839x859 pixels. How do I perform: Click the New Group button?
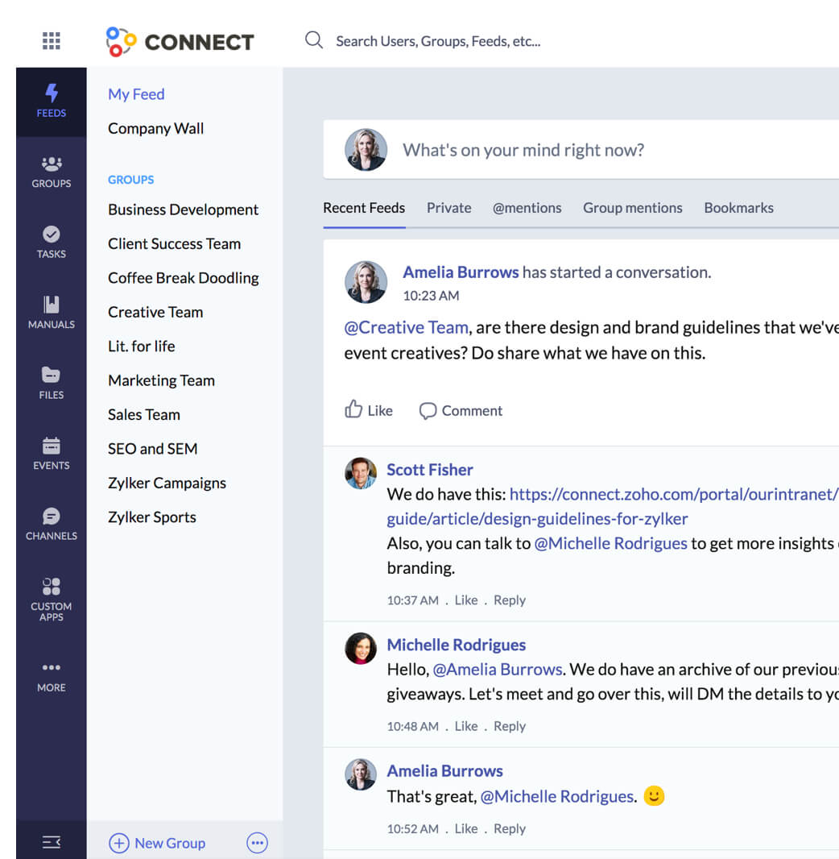coord(158,843)
